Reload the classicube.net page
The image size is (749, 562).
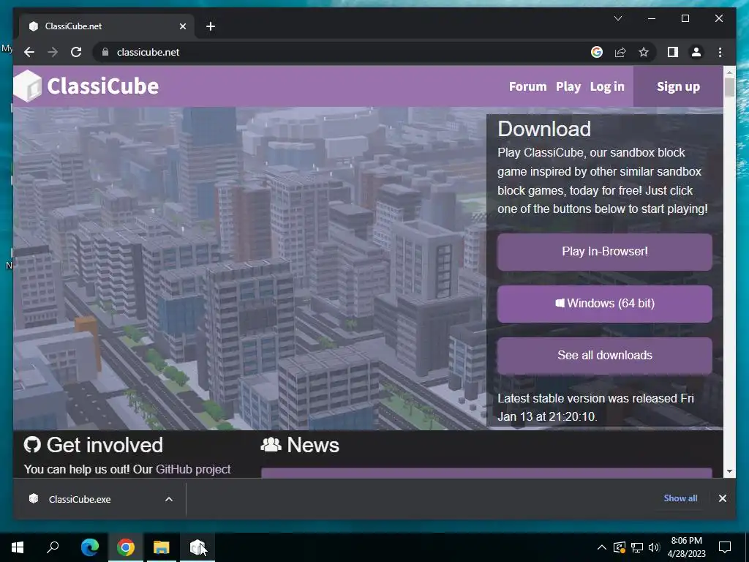(76, 52)
